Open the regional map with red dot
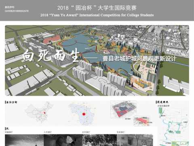Screen dimensions: 194x146 pos(82,114)
